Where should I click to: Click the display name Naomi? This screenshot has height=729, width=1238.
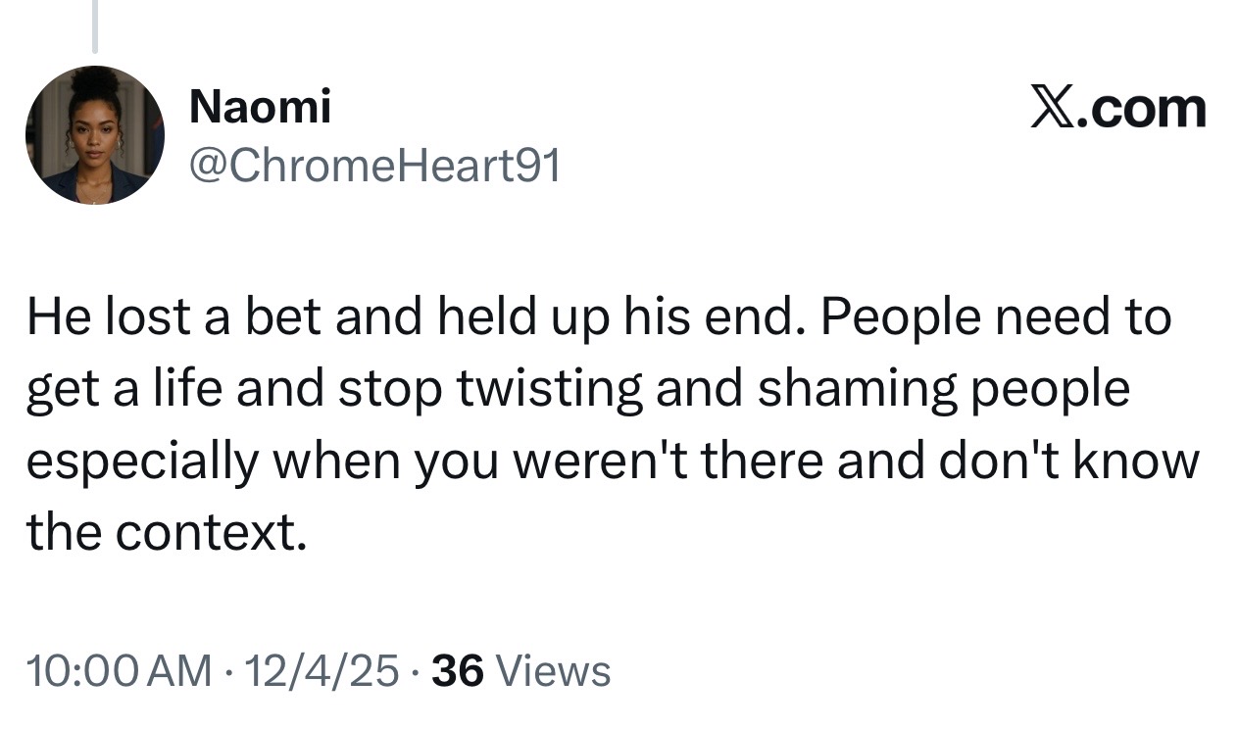pos(260,106)
